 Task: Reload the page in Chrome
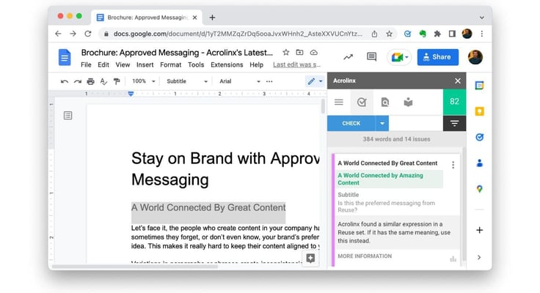coord(88,34)
